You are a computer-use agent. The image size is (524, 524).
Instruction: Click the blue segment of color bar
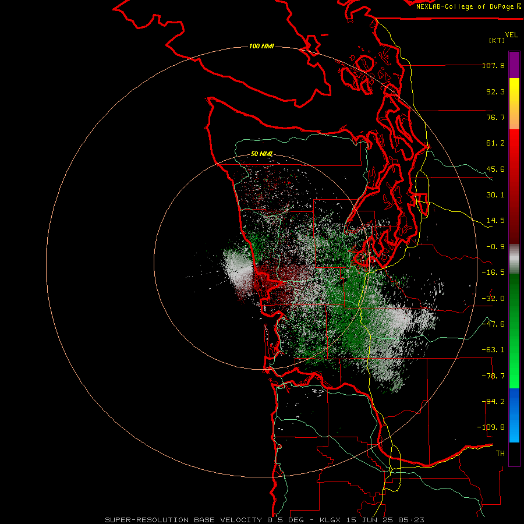(514, 415)
